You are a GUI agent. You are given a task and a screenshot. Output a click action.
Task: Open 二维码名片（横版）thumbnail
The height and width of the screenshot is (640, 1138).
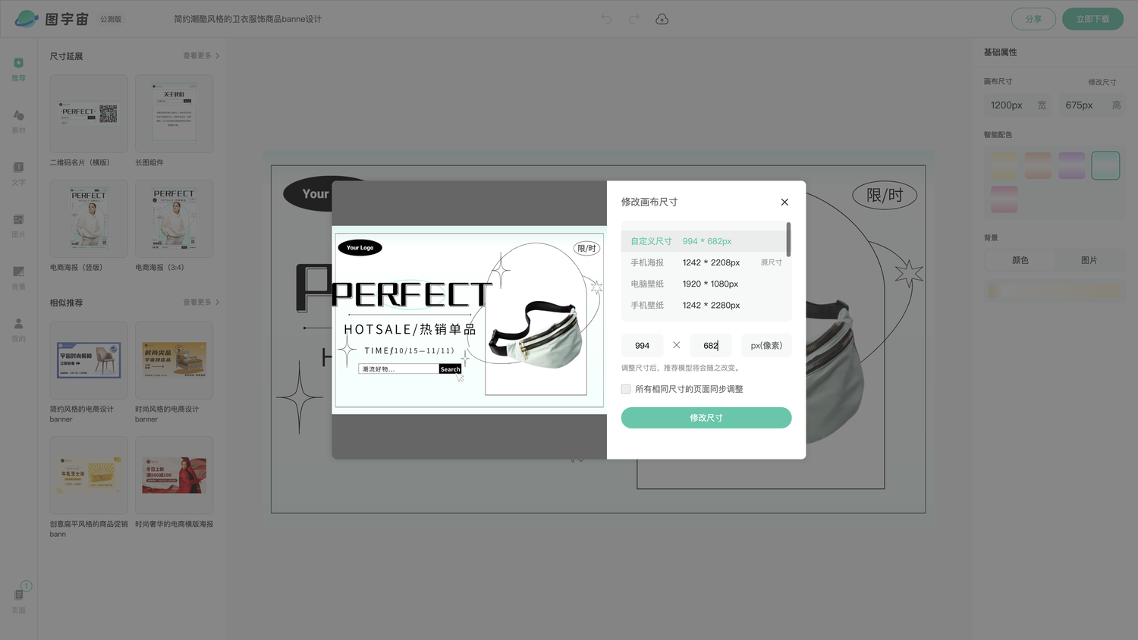[89, 114]
